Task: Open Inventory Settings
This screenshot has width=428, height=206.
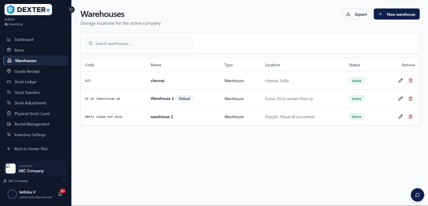Action: (x=36, y=135)
